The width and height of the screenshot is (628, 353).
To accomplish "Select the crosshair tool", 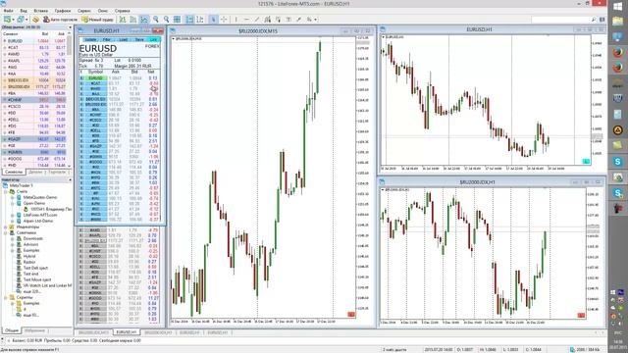I will pyautogui.click(x=224, y=20).
